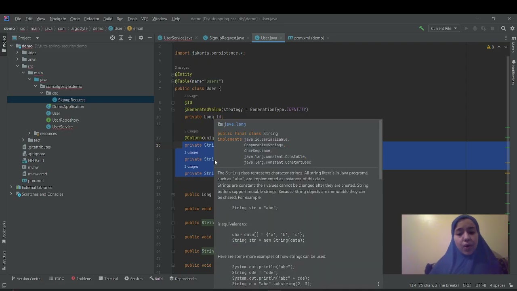The width and height of the screenshot is (517, 291).
Task: Click Select Opened File crosshair icon
Action: click(x=113, y=38)
